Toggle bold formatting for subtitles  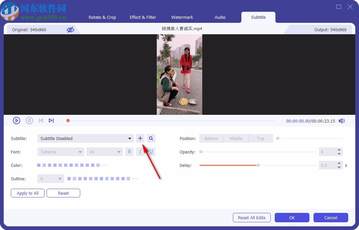click(129, 151)
